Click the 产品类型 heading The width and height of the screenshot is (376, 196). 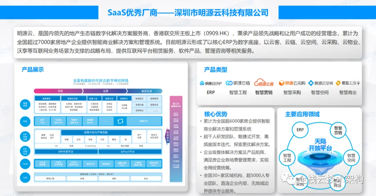[x=216, y=70]
